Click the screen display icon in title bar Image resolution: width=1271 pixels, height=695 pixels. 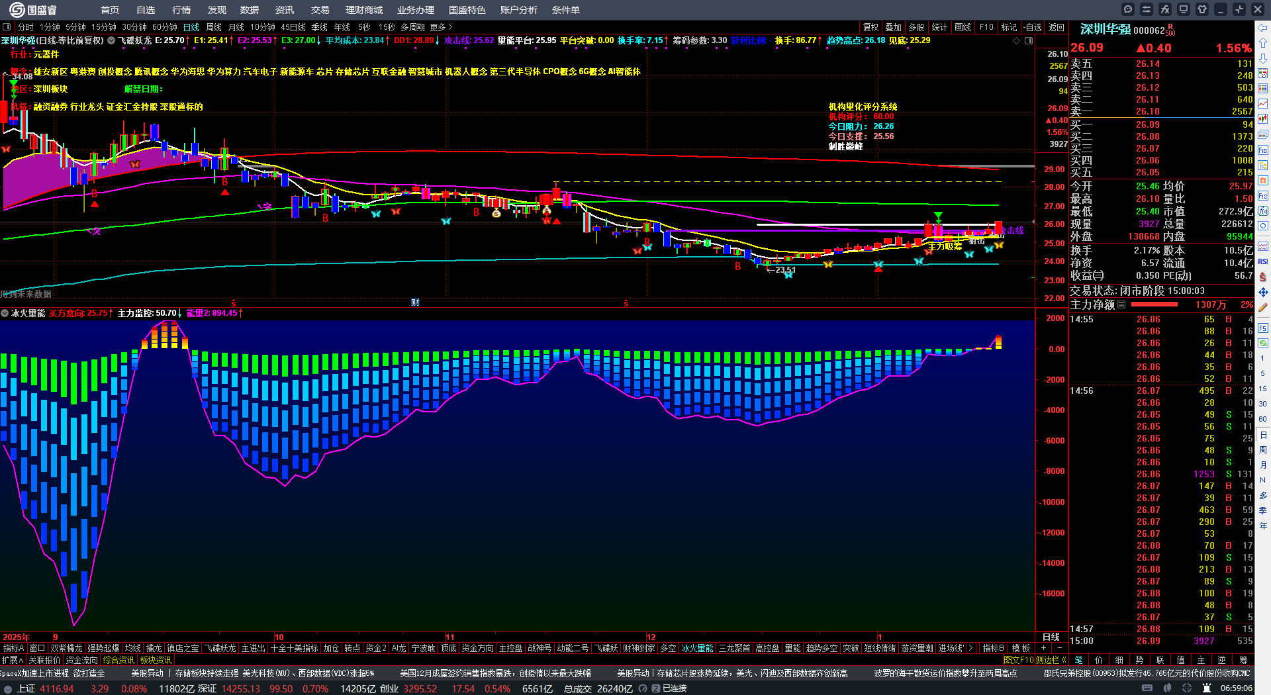click(1184, 9)
